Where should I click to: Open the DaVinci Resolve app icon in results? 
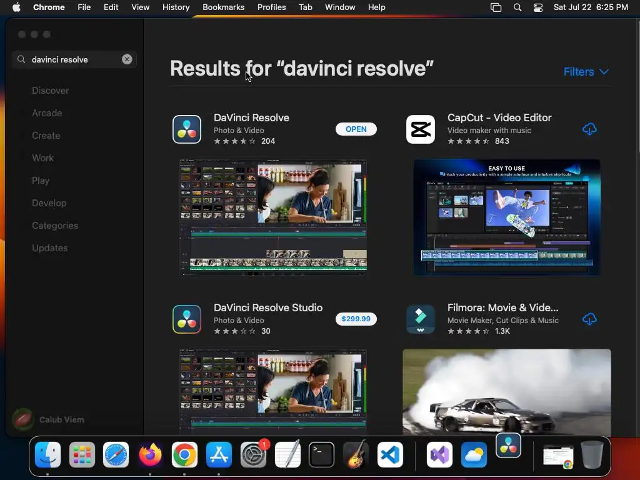click(x=187, y=129)
